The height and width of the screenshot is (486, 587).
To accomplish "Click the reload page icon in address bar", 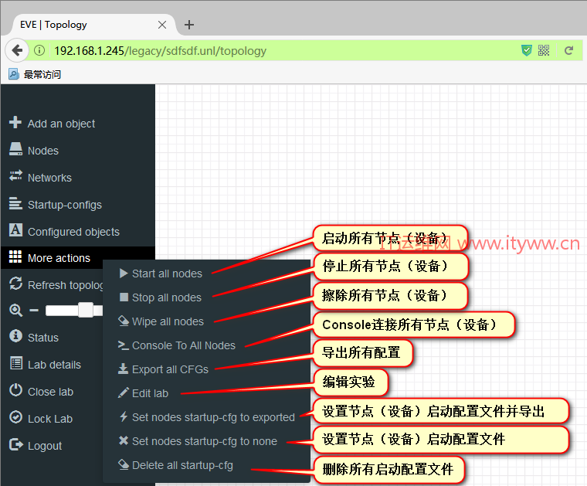I will [568, 50].
